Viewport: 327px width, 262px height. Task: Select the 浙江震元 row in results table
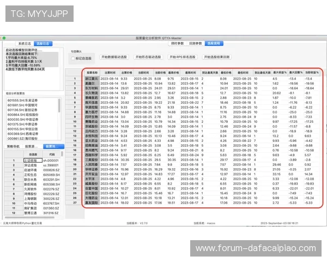pyautogui.click(x=92, y=79)
